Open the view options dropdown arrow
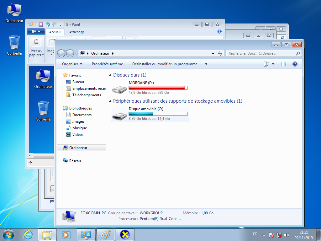 273,64
